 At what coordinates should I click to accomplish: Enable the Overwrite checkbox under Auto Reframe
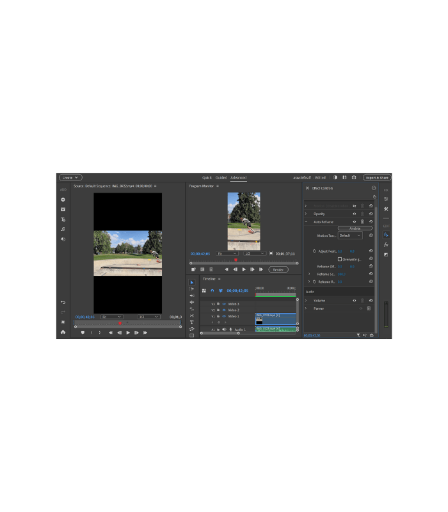click(x=340, y=259)
